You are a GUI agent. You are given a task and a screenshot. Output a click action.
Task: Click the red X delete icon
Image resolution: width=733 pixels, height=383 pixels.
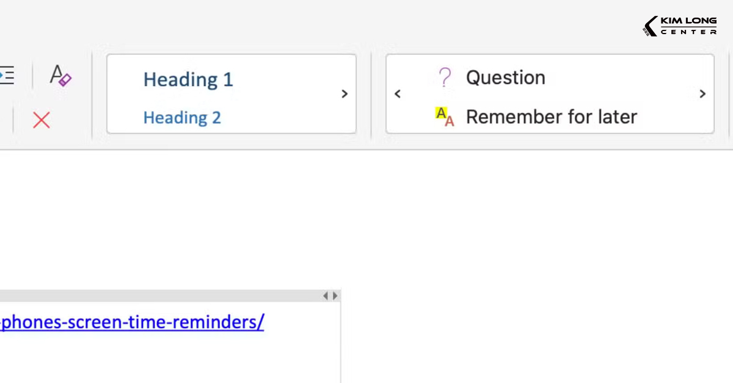pyautogui.click(x=42, y=120)
